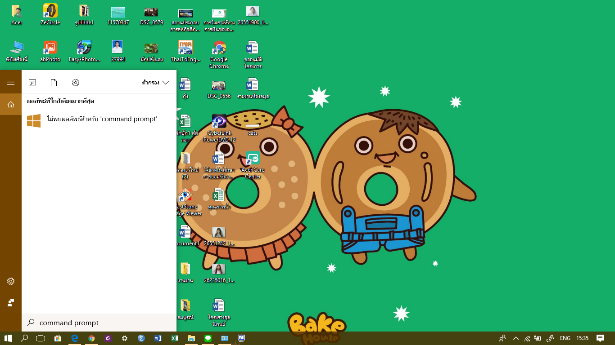Open Settings gear in the taskbar

tap(125, 338)
